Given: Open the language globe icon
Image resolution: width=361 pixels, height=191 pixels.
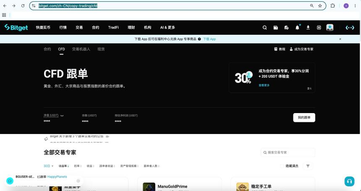Looking at the screenshot, I should tap(319, 28).
